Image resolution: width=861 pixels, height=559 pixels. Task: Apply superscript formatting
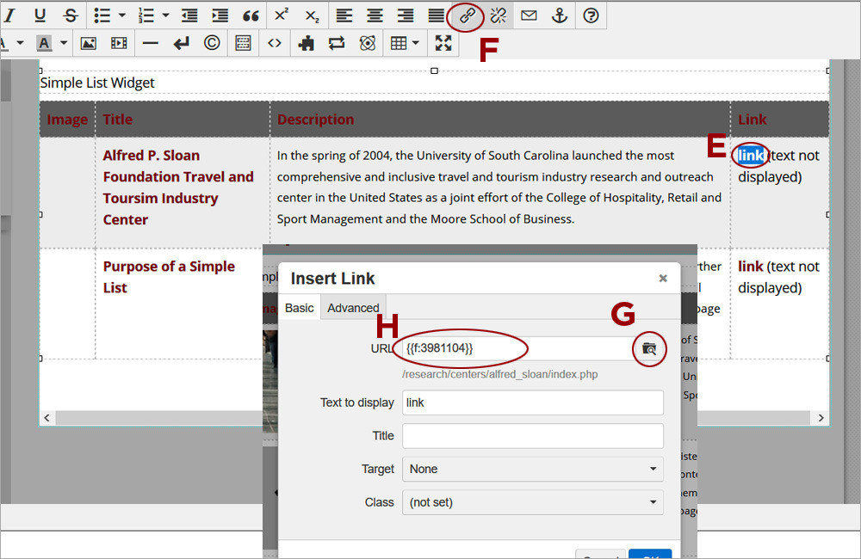tap(282, 15)
